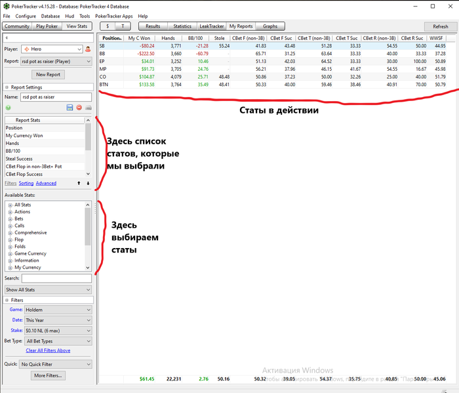
Task: Open the Hud menu
Action: point(70,16)
